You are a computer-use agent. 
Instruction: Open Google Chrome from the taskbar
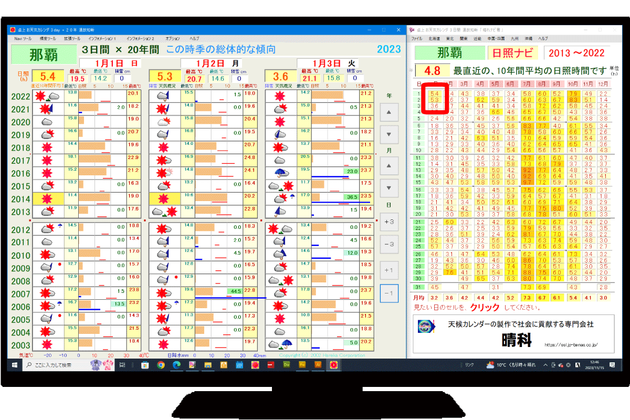tap(161, 365)
